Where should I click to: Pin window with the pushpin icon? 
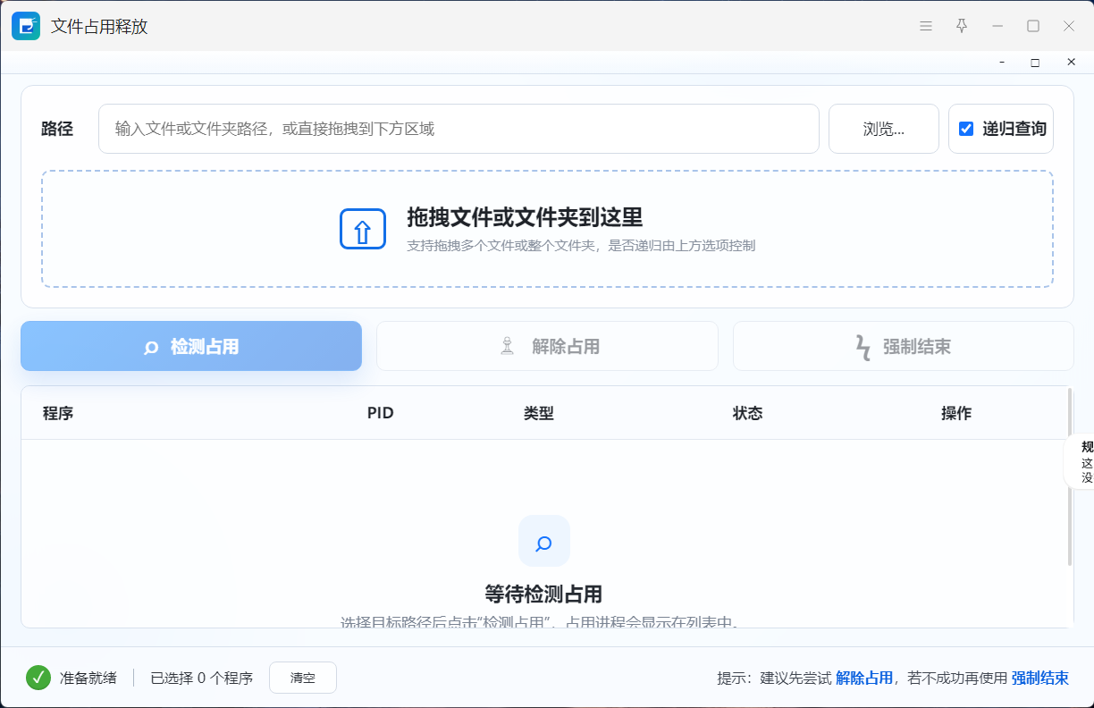[x=962, y=26]
